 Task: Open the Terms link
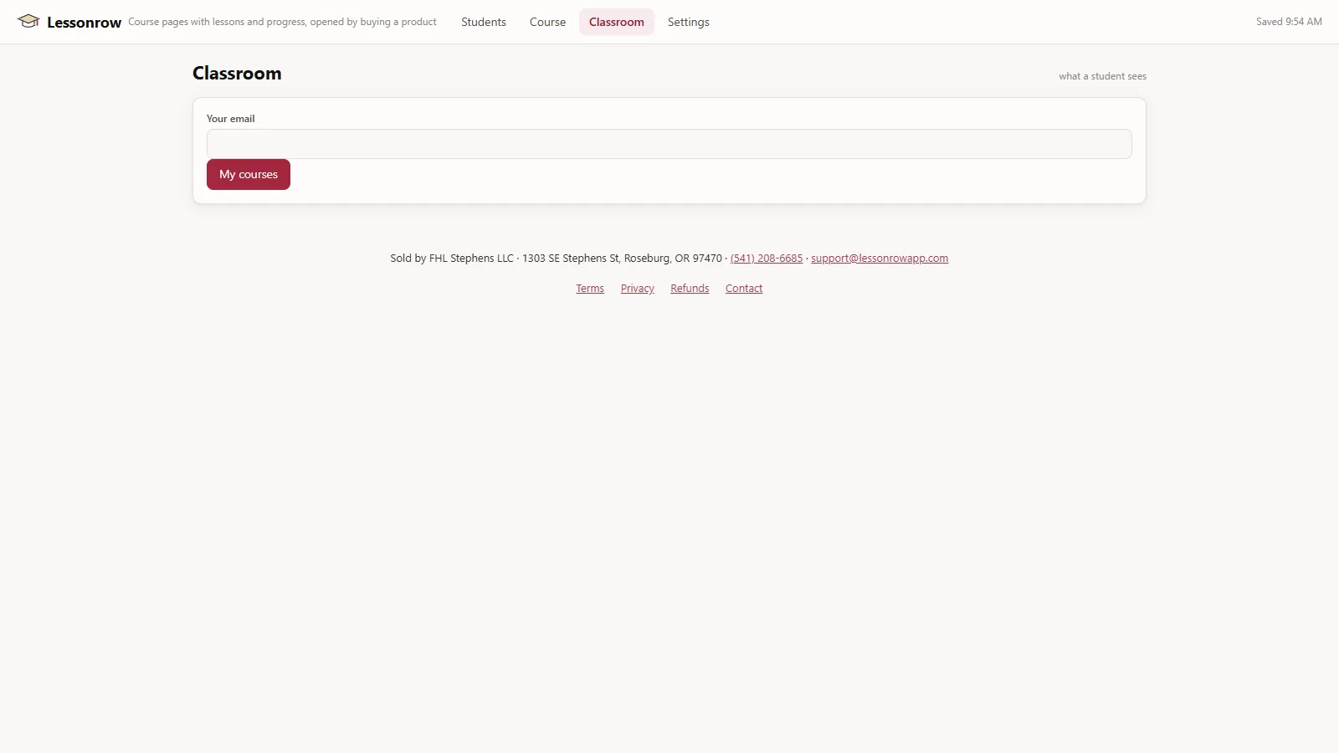click(590, 289)
